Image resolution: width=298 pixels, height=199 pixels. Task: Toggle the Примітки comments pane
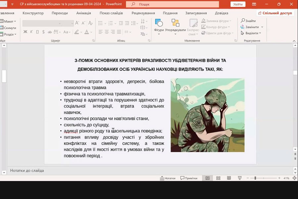click(189, 178)
